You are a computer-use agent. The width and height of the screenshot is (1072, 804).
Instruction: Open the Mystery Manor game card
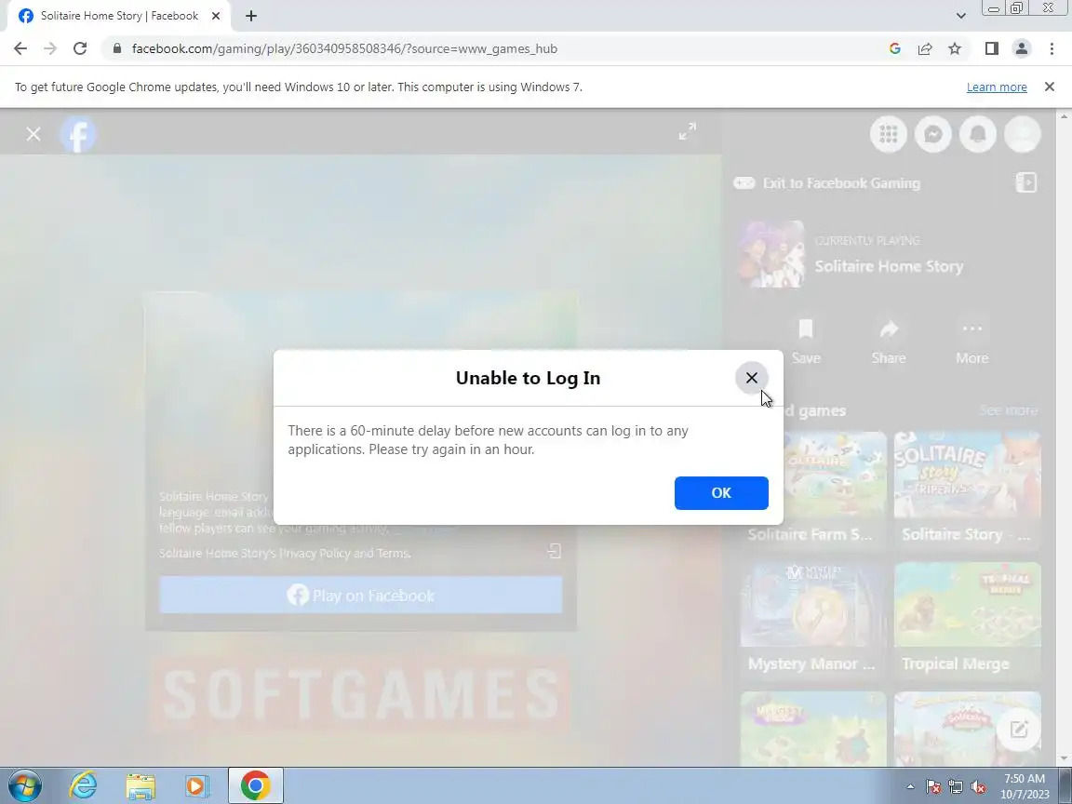tap(813, 620)
